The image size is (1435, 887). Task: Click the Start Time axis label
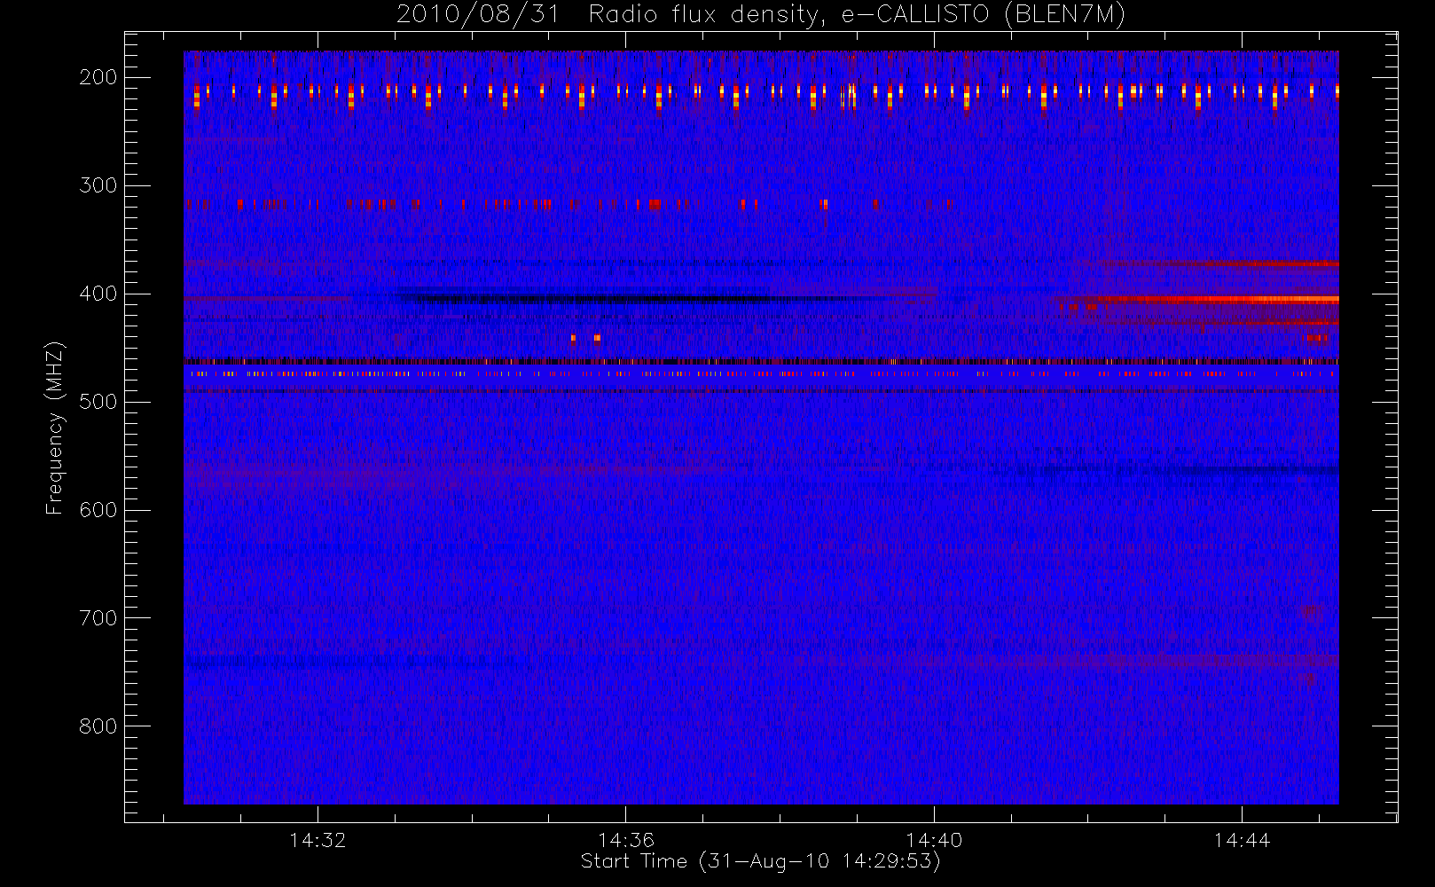tap(760, 861)
